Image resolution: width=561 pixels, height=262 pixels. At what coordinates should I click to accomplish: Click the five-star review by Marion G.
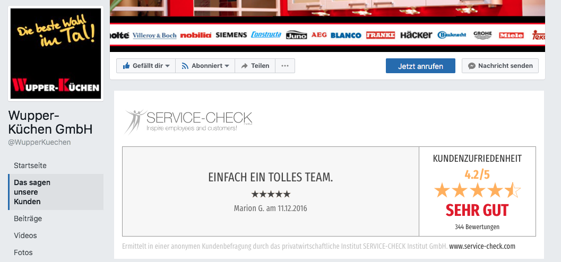271,194
